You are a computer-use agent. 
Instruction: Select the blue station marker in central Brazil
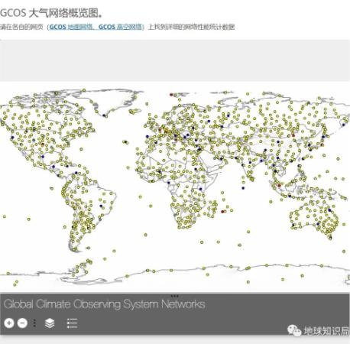[x=101, y=206]
